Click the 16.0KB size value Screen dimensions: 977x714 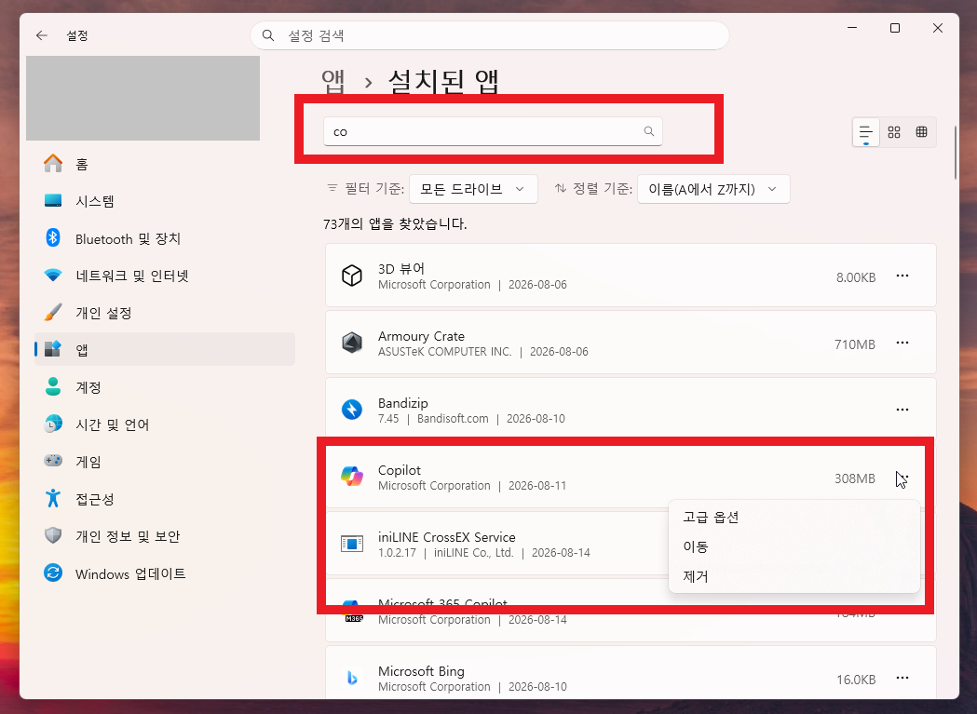[856, 680]
